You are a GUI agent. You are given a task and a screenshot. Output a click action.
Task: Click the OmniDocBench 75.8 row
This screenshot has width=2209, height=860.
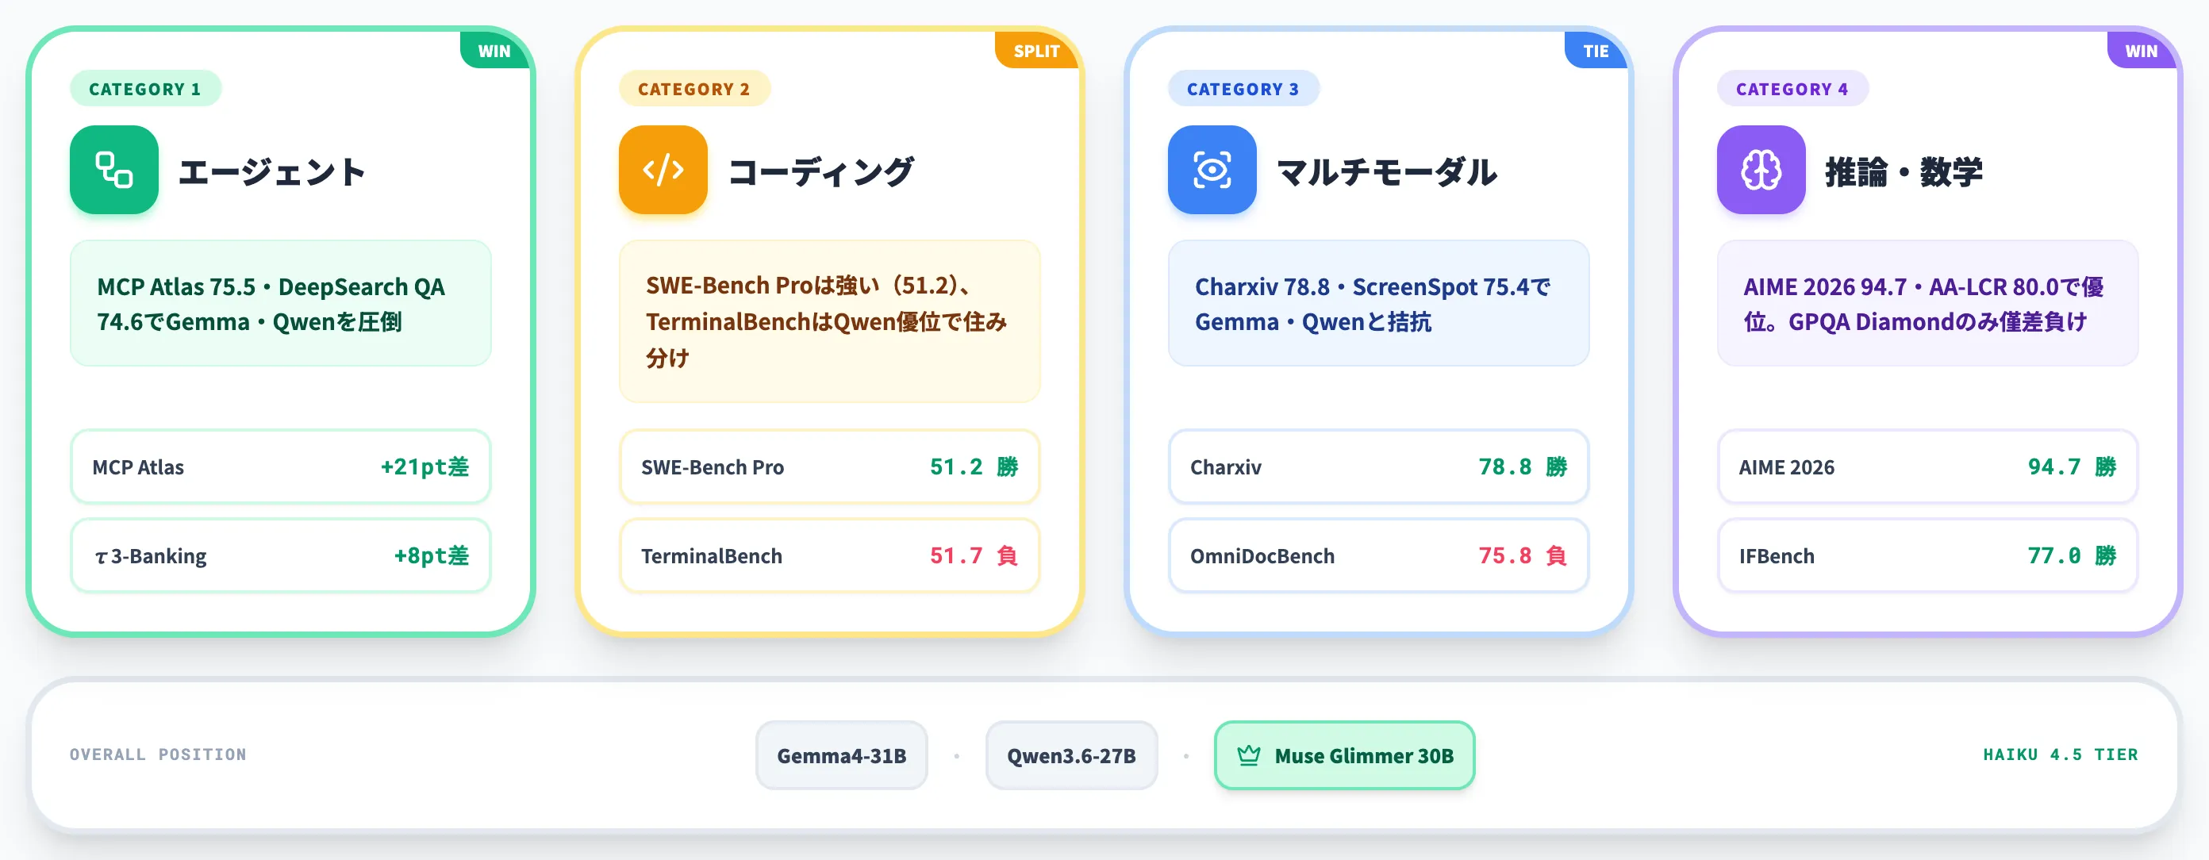(x=1378, y=555)
